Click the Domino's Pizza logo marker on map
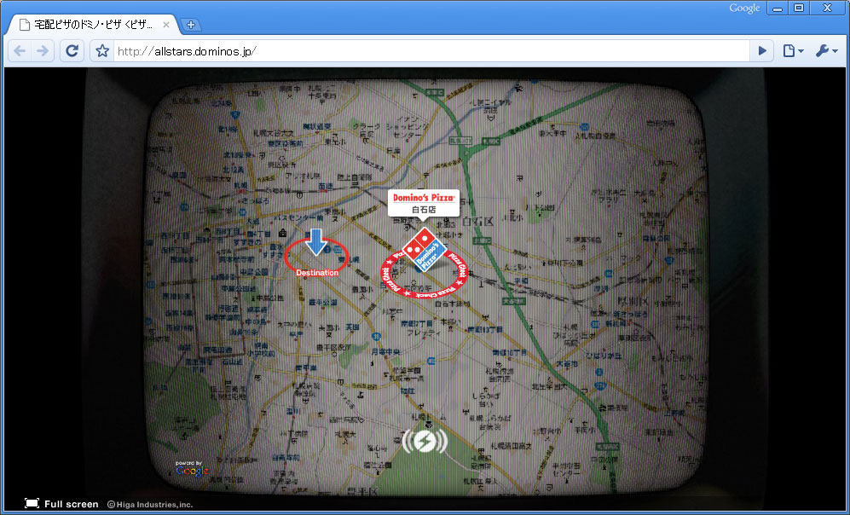The height and width of the screenshot is (515, 850). 425,249
